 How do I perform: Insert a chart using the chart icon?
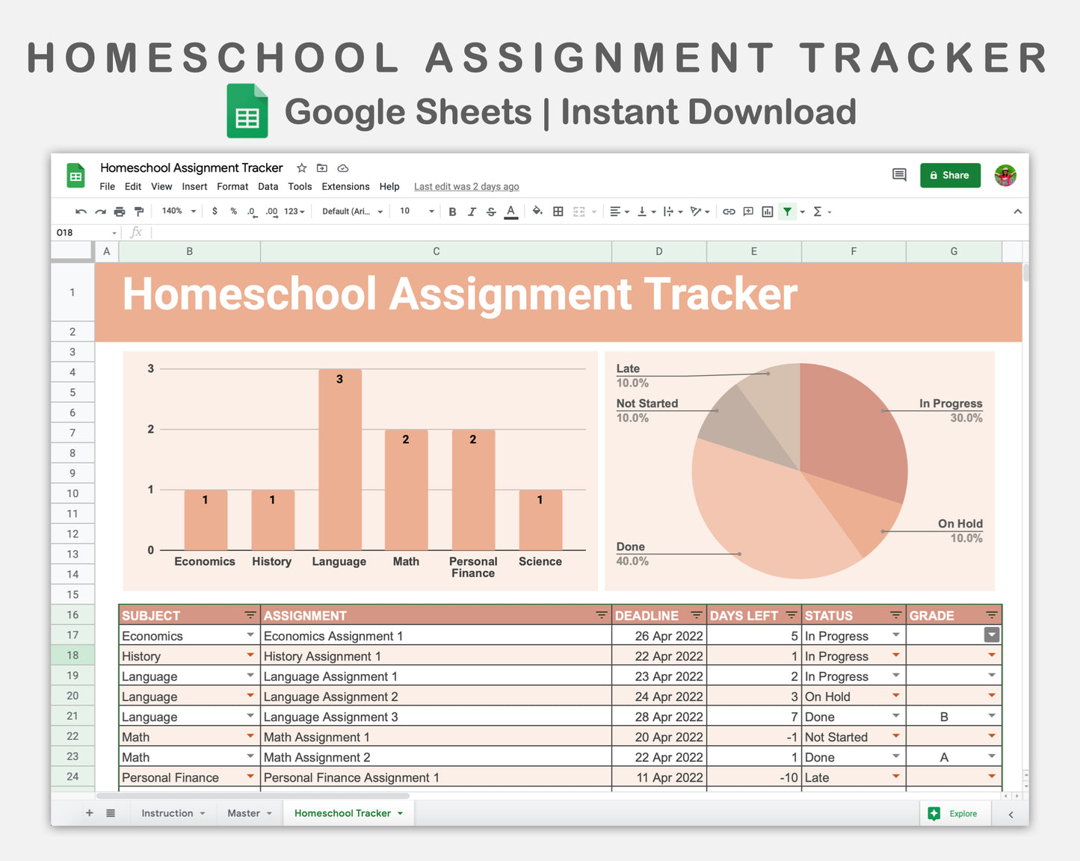click(x=767, y=212)
